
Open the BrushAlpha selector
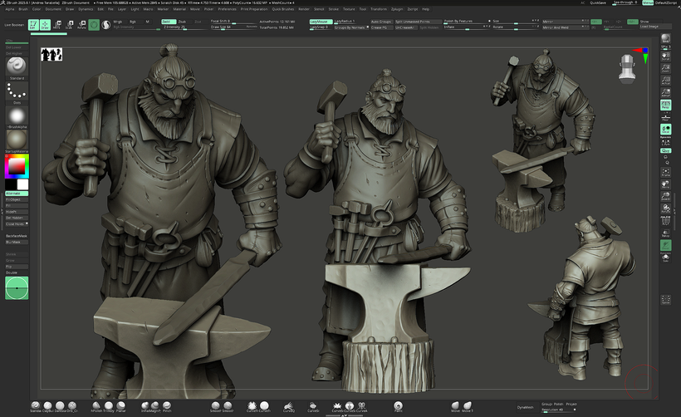click(16, 115)
